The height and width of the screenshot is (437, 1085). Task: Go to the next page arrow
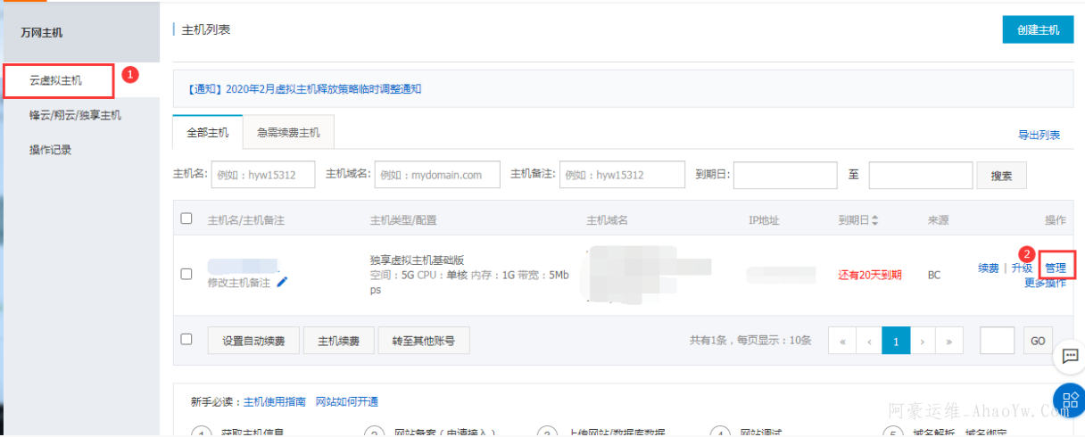pyautogui.click(x=923, y=341)
